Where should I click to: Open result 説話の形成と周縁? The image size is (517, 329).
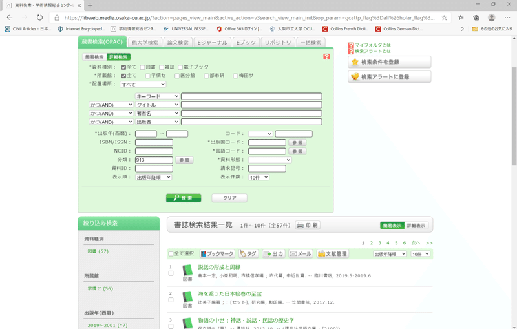point(219,267)
